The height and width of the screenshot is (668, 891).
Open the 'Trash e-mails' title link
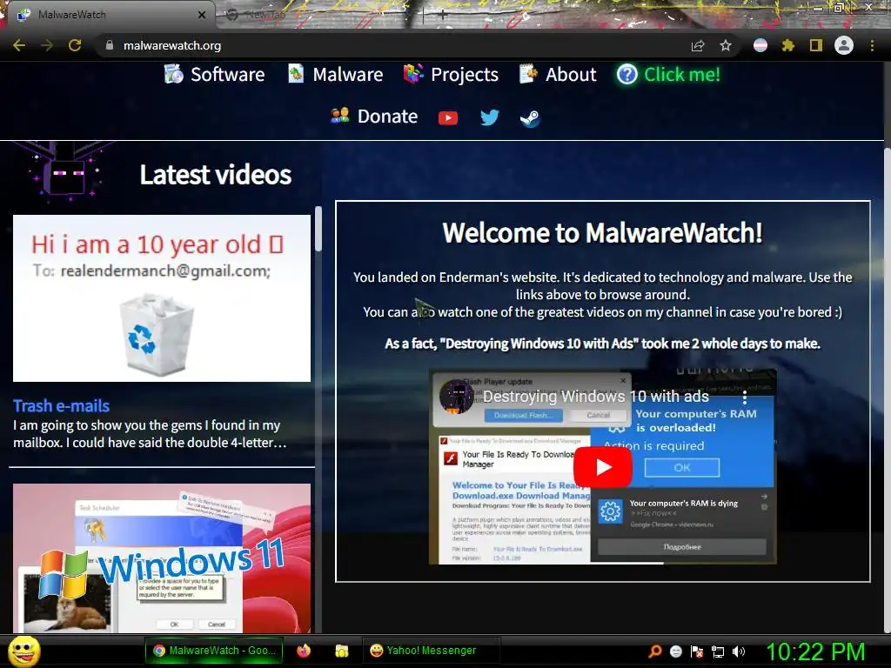pyautogui.click(x=62, y=405)
